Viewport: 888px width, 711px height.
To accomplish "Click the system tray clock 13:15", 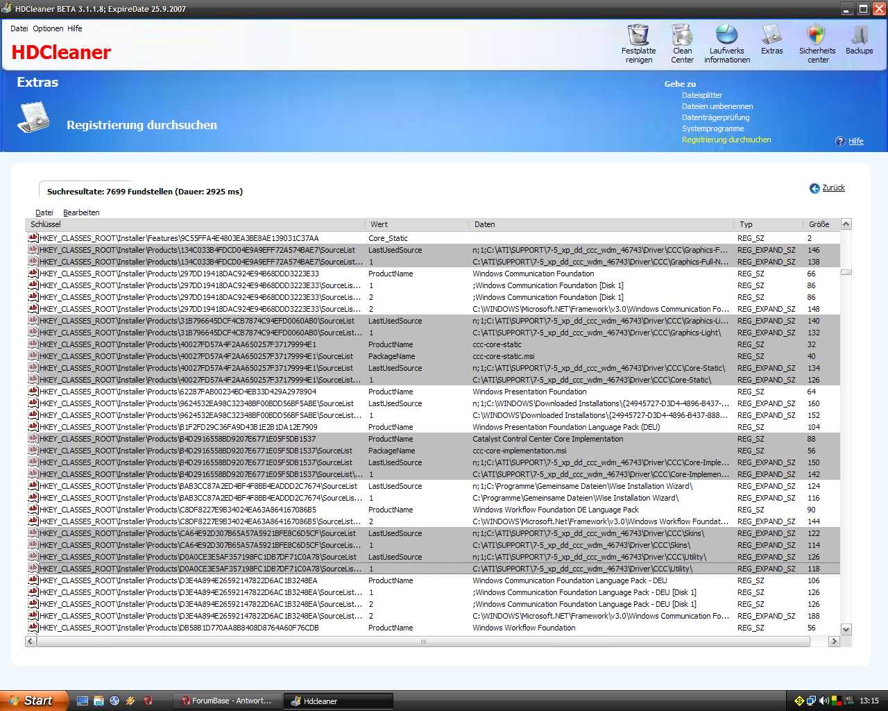I will click(x=869, y=701).
